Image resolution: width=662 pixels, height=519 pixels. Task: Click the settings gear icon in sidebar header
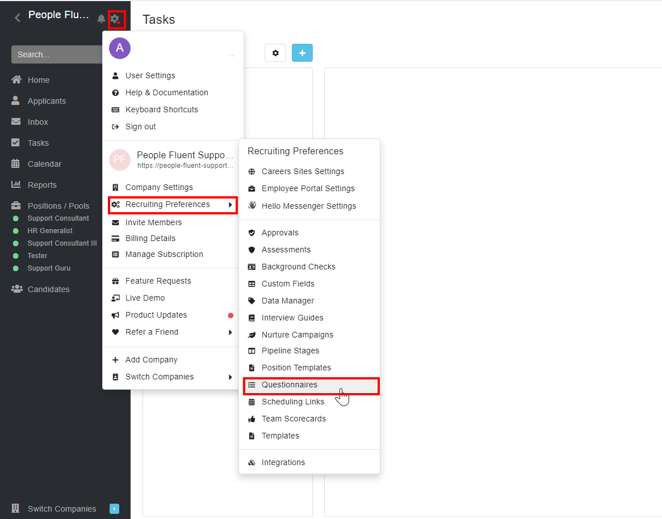(x=115, y=19)
